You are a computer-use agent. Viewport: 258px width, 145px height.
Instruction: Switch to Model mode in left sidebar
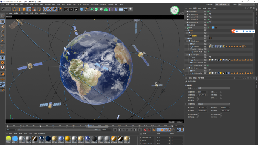pyautogui.click(x=3, y=22)
